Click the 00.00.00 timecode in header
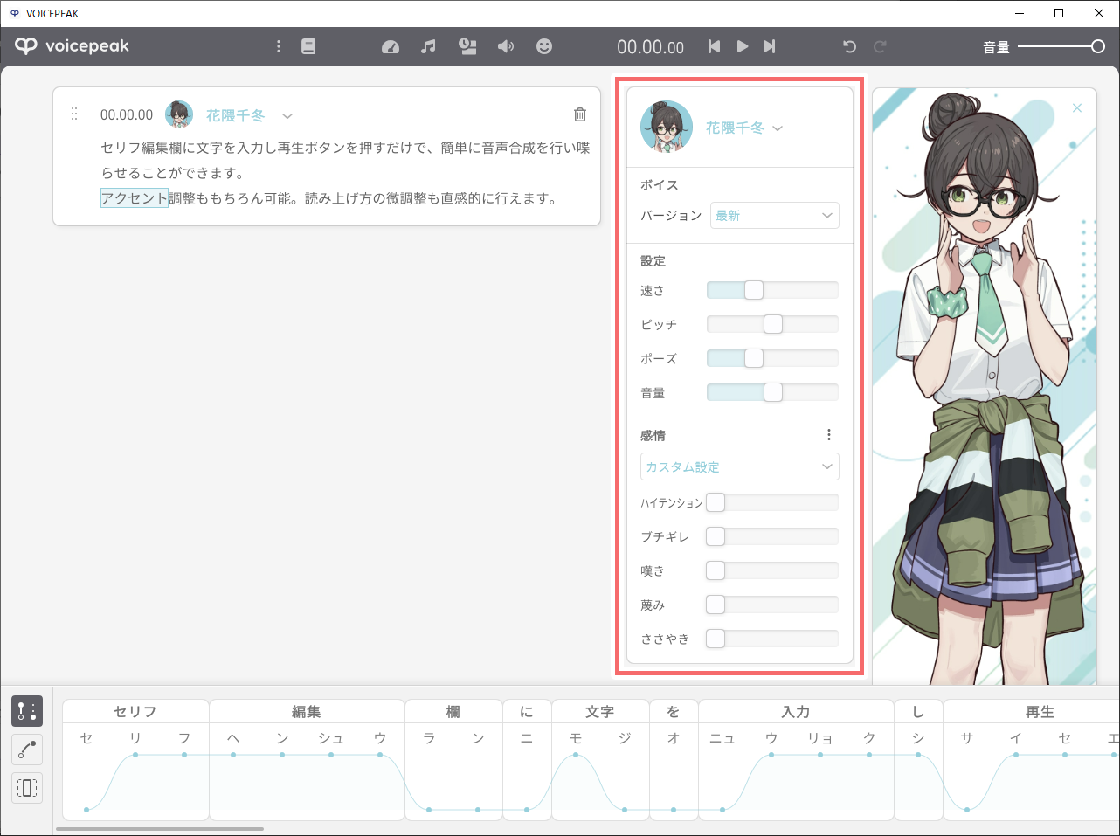1120x836 pixels. 651,47
